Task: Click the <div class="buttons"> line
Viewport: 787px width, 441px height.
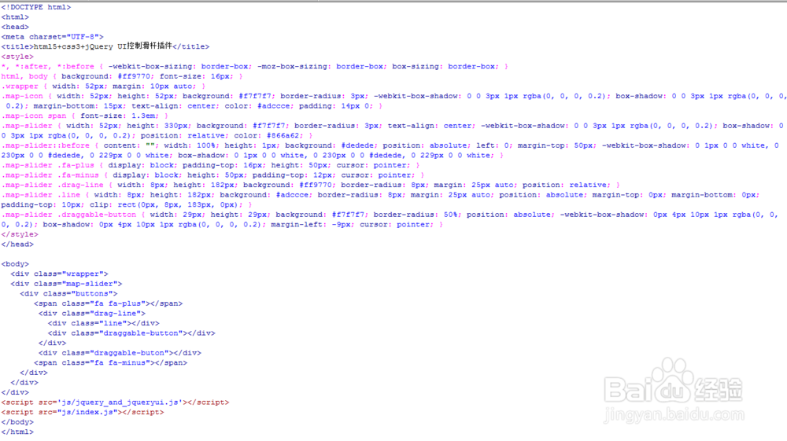Action: click(x=68, y=294)
